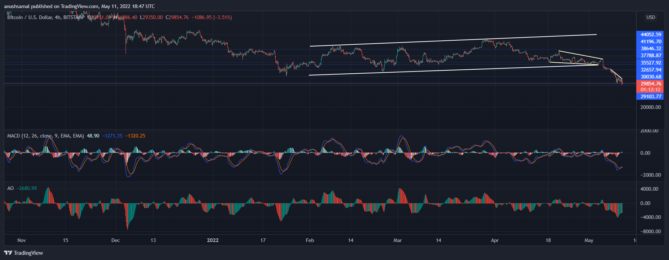Click the low price L29350.00 in header

151,17
